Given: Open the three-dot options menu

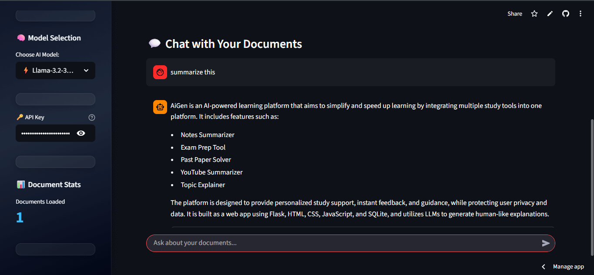Looking at the screenshot, I should (581, 13).
